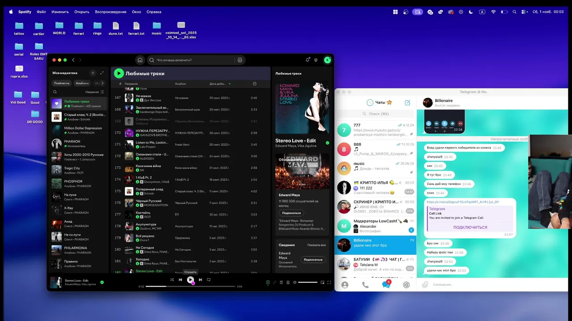The image size is (572, 321).
Task: Open the Million Dollar Depression album in the library
Action: (x=79, y=130)
